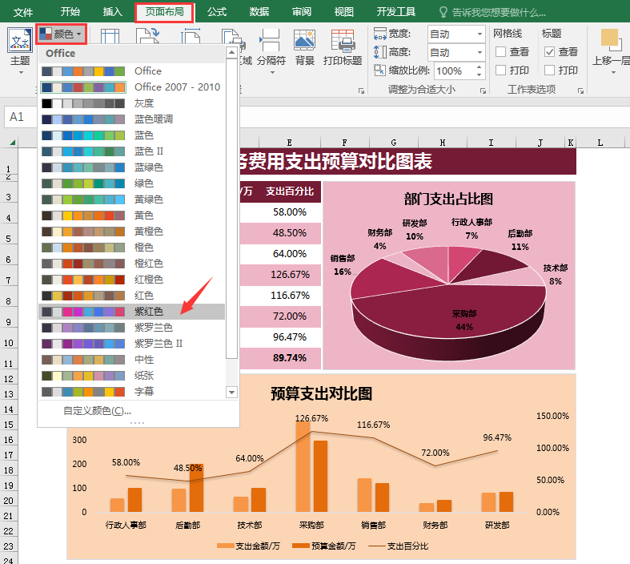Click the 支出百分比 column header cell
Screen dimensions: 630x564
(x=290, y=191)
